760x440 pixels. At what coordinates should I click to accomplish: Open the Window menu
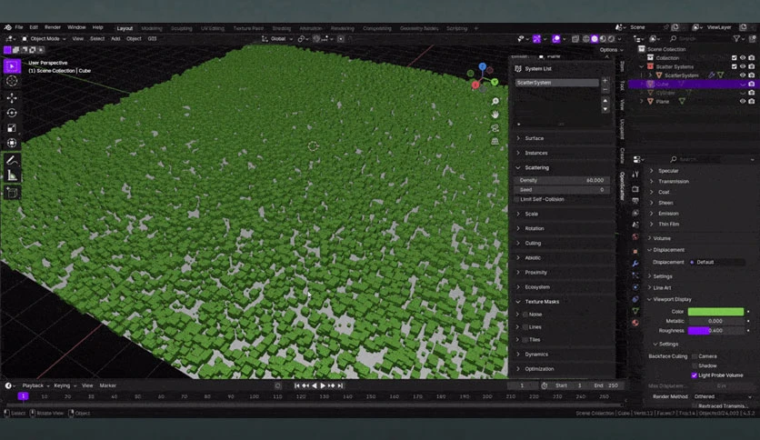point(76,27)
